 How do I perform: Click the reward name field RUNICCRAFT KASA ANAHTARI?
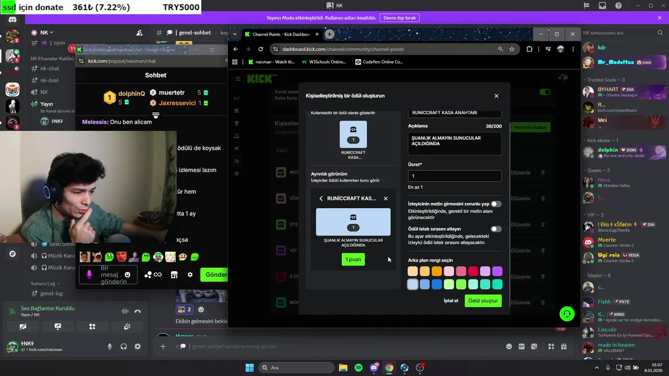[x=455, y=113]
